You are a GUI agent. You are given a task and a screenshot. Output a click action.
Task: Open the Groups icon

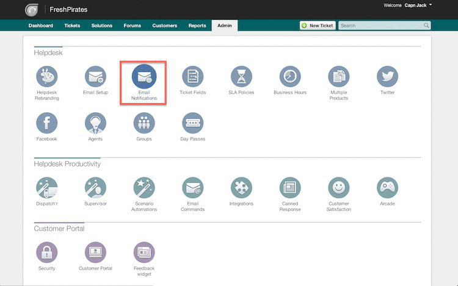[144, 123]
